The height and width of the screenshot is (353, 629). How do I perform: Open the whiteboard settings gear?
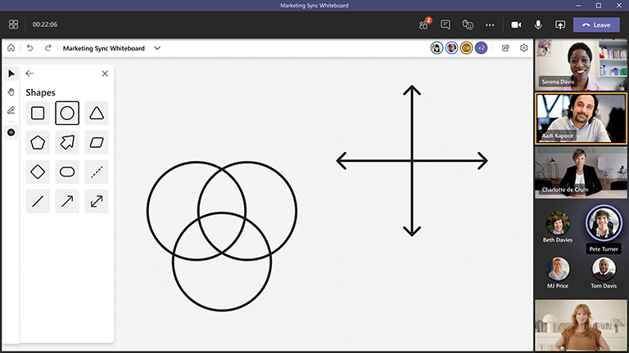[524, 48]
